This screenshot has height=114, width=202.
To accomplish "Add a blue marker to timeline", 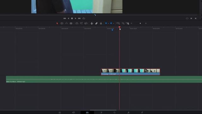I will pos(111,23).
